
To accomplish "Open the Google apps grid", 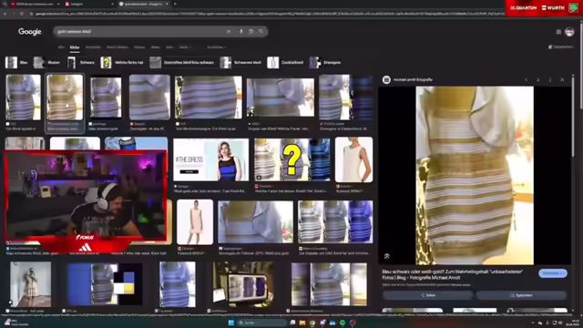I will [558, 32].
